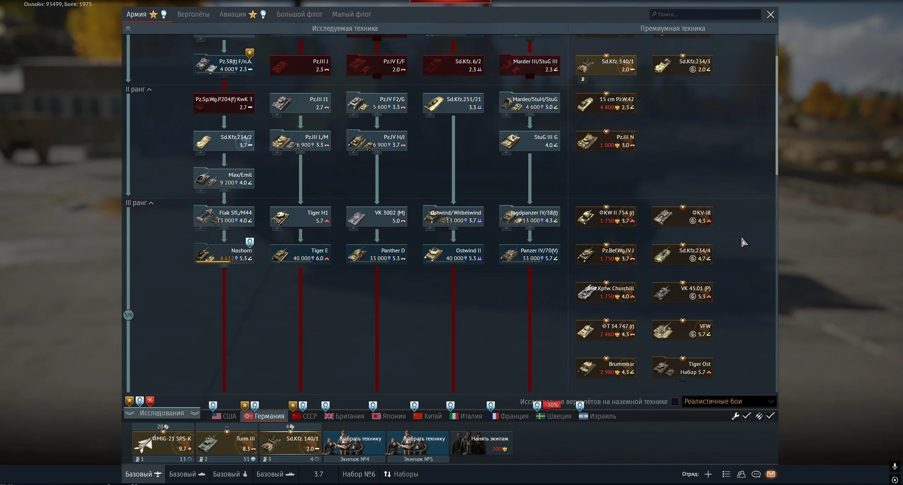Click the microphone voice chat icon
The image size is (903, 485).
coord(895,467)
